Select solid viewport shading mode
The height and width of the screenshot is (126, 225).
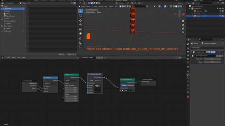(x=176, y=6)
